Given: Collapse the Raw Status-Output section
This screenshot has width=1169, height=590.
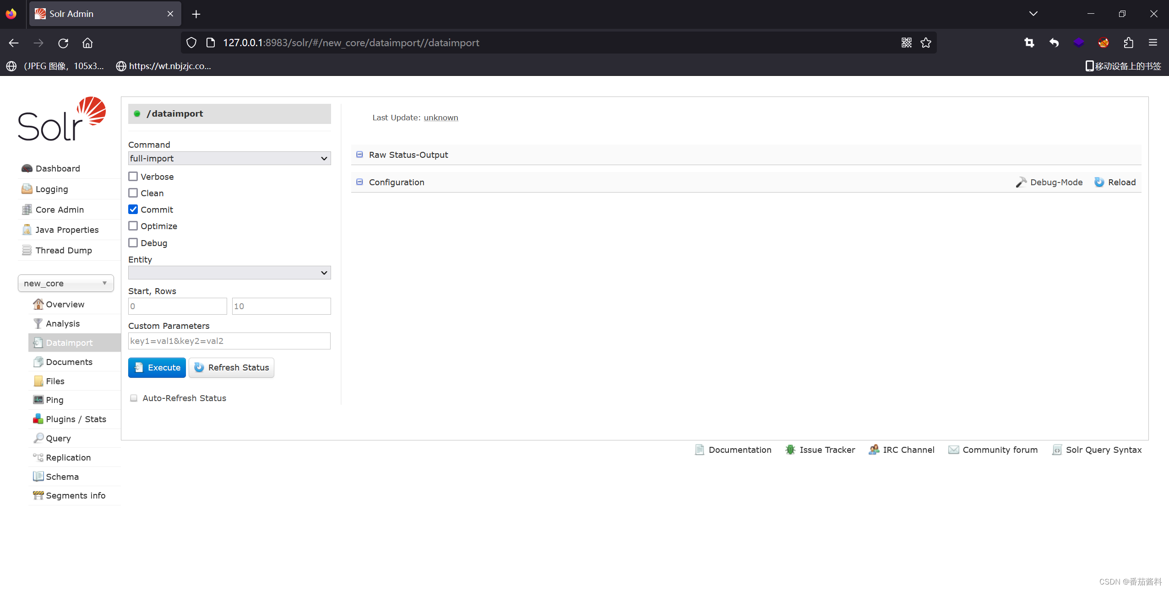Looking at the screenshot, I should click(x=360, y=155).
